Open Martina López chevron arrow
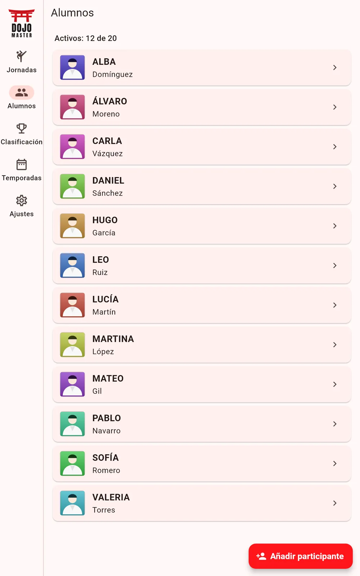This screenshot has width=360, height=576. tap(335, 345)
